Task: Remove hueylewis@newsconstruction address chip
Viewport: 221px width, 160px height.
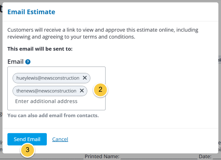Action: coord(85,78)
